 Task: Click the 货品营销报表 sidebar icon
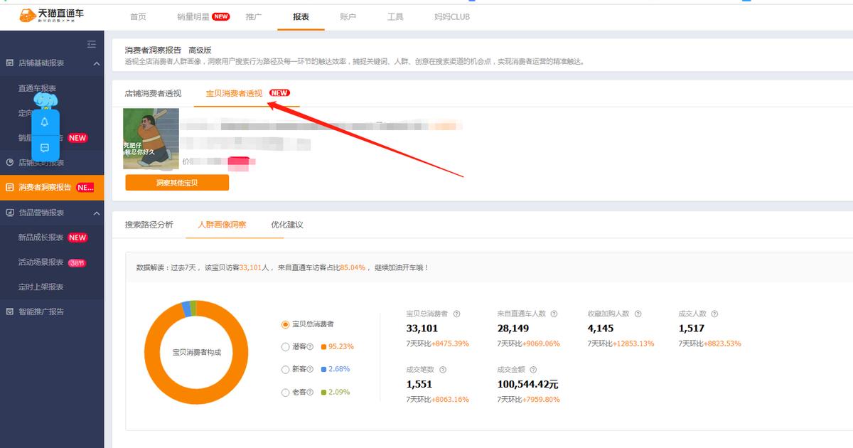(9, 212)
